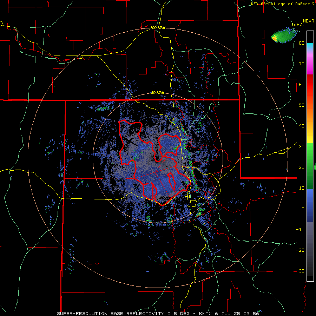Select the 80 value on the dBZ scale
The height and width of the screenshot is (316, 316).
point(302,43)
